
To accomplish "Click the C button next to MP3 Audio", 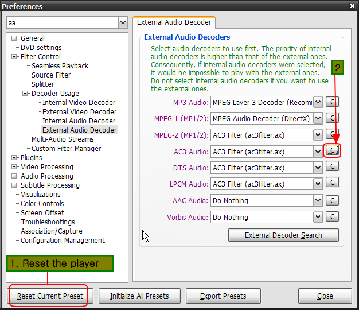I will (x=332, y=102).
